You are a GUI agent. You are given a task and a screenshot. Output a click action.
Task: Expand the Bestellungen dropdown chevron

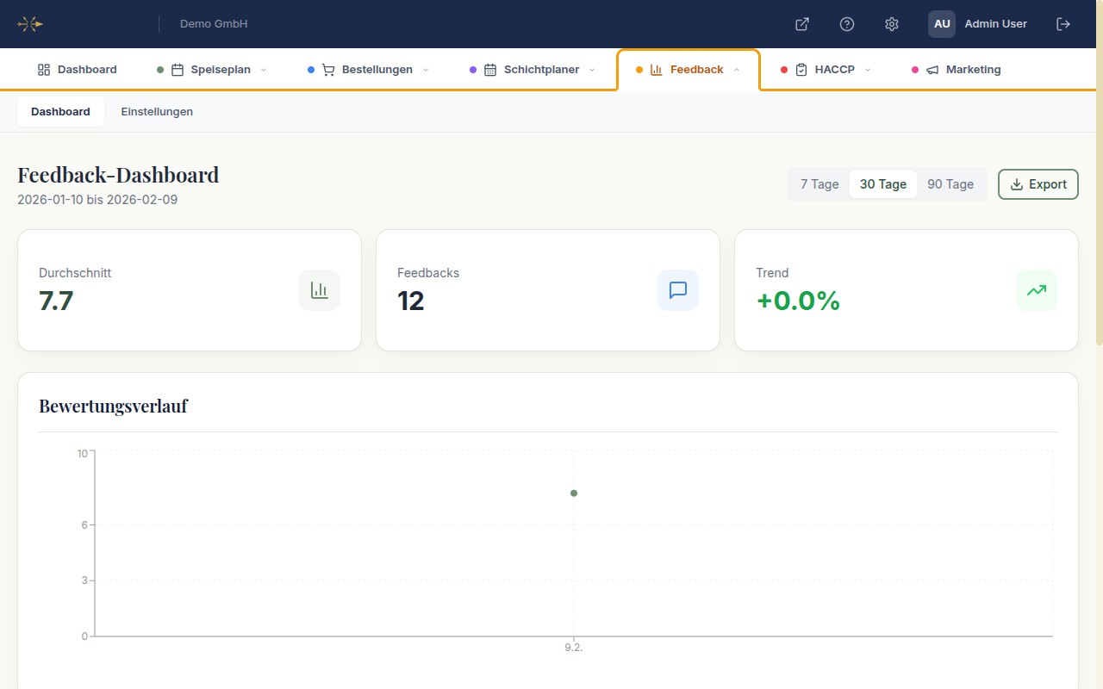coord(426,70)
